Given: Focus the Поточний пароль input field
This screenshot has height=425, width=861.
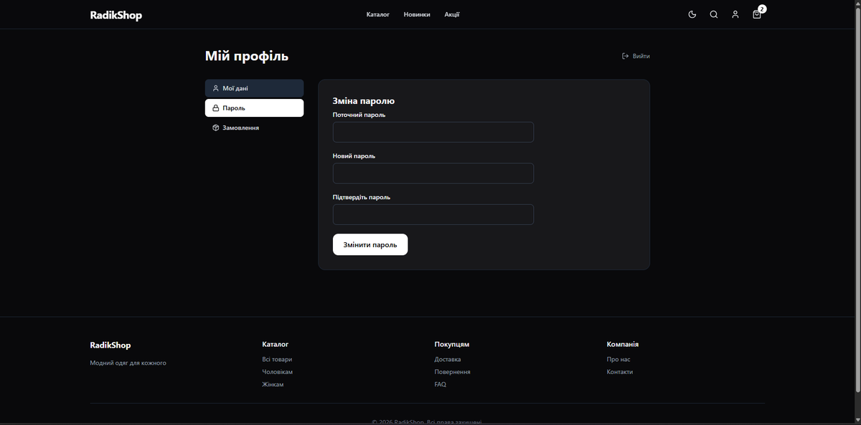Looking at the screenshot, I should (x=433, y=132).
